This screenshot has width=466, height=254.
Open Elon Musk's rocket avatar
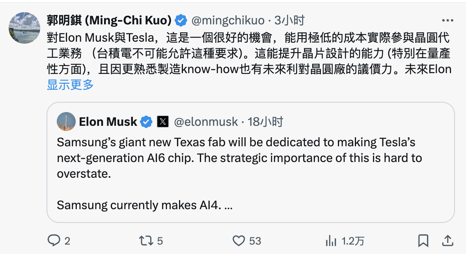tap(66, 121)
